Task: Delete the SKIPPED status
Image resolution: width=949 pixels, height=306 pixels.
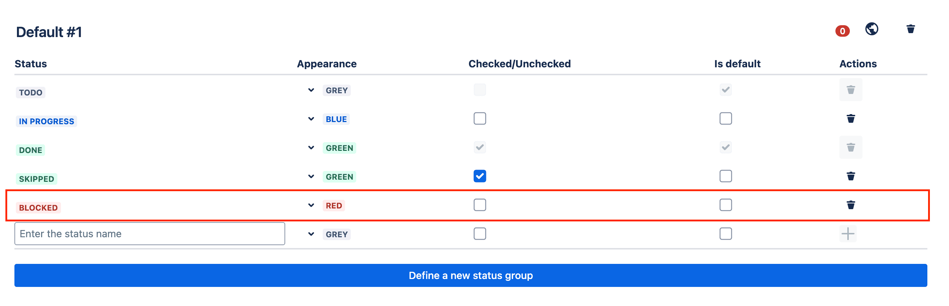Action: tap(851, 176)
